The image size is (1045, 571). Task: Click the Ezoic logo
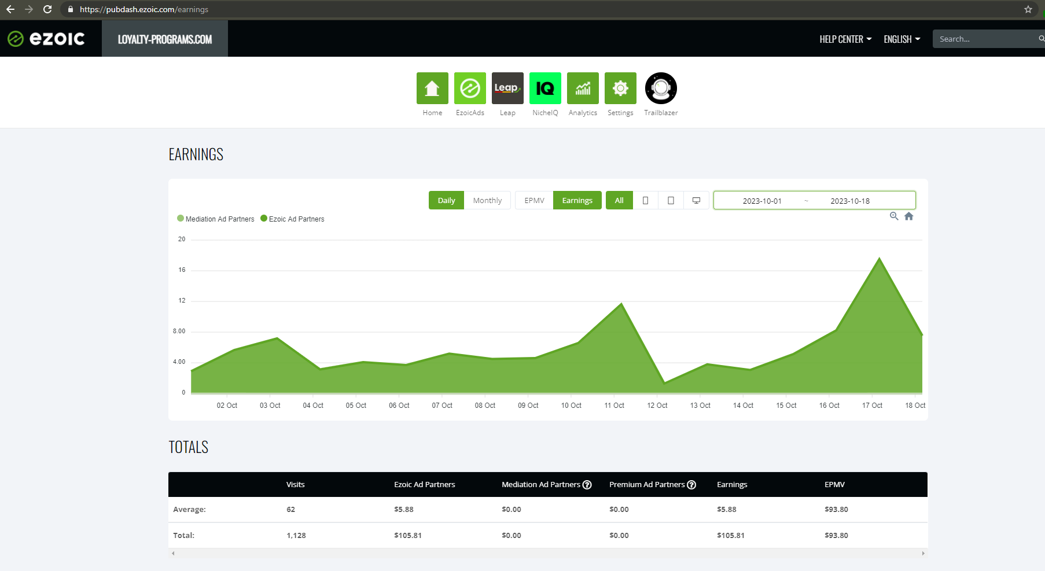pyautogui.click(x=46, y=39)
